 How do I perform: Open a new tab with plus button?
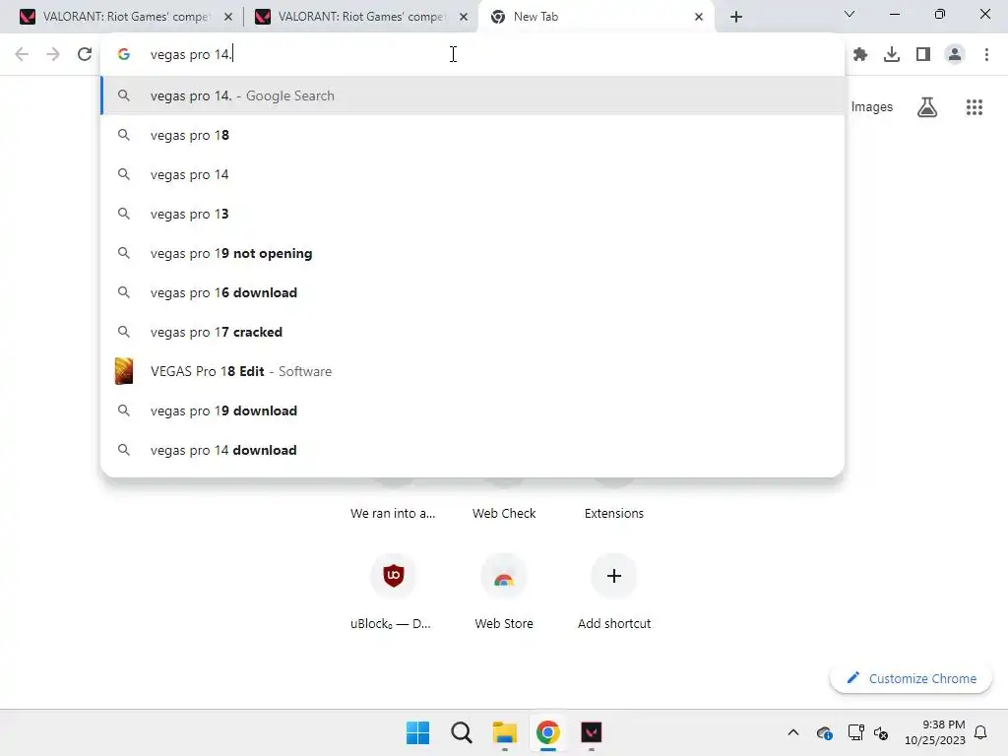coord(736,17)
